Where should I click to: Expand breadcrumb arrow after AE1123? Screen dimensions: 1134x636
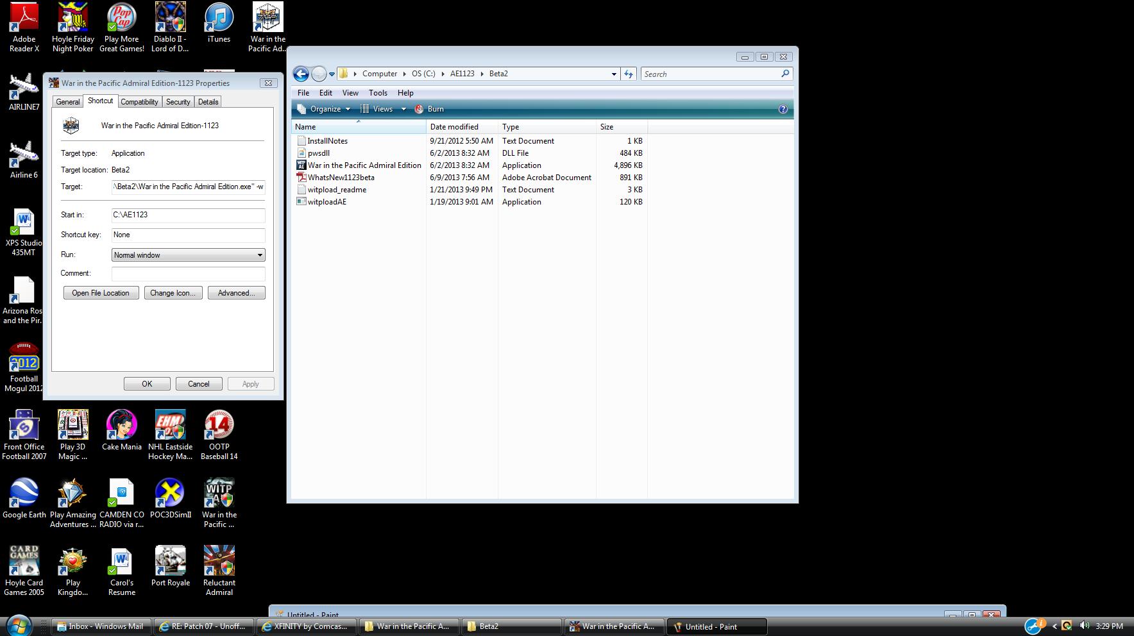point(482,74)
